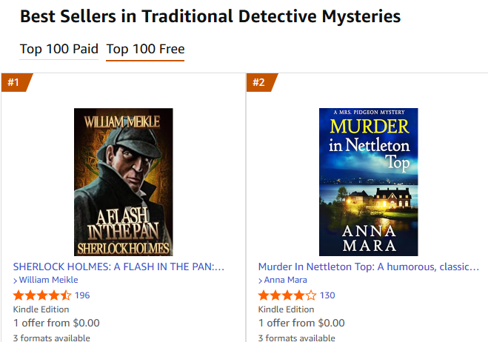
Task: Select the Top 100 Free tab
Action: pos(145,50)
